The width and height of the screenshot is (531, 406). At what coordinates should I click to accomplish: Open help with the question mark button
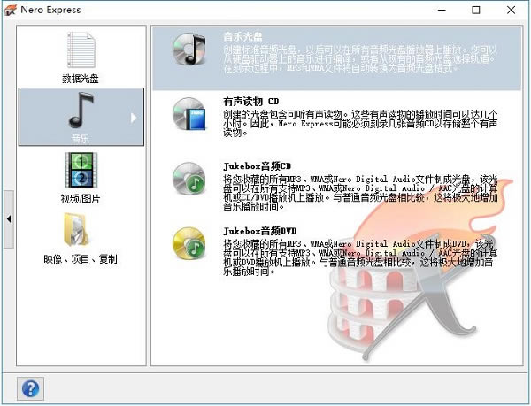30,387
